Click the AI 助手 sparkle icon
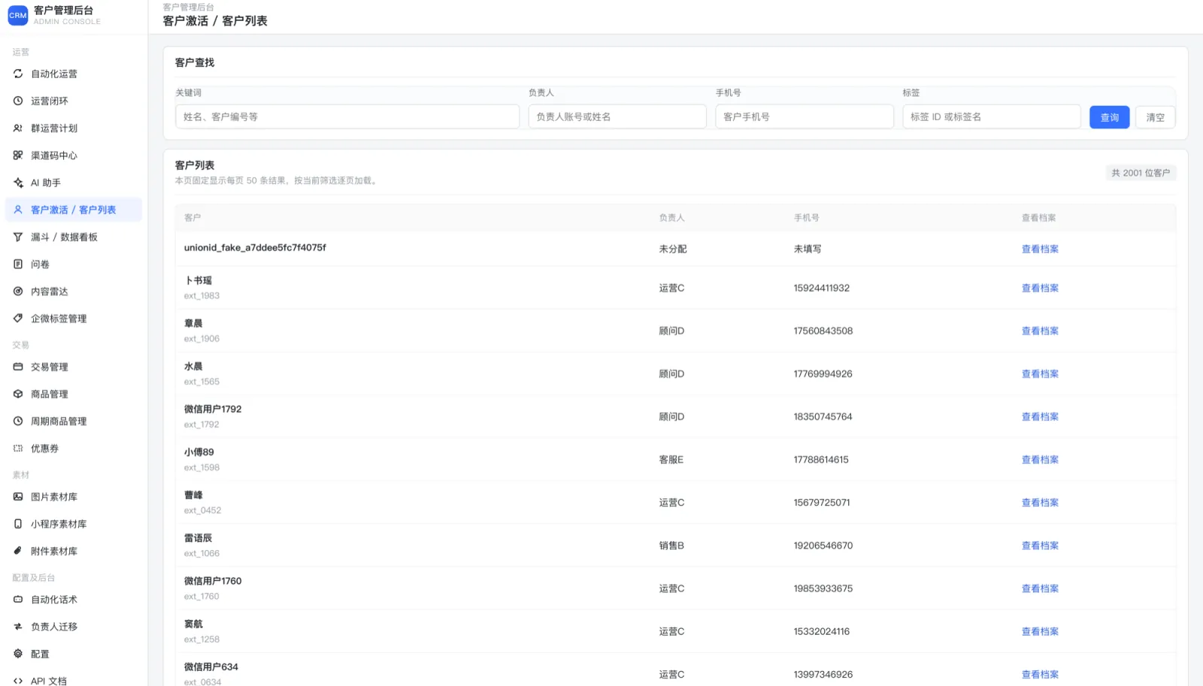 (18, 183)
